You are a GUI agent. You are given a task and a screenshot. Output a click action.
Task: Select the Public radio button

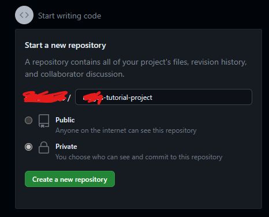pos(28,120)
